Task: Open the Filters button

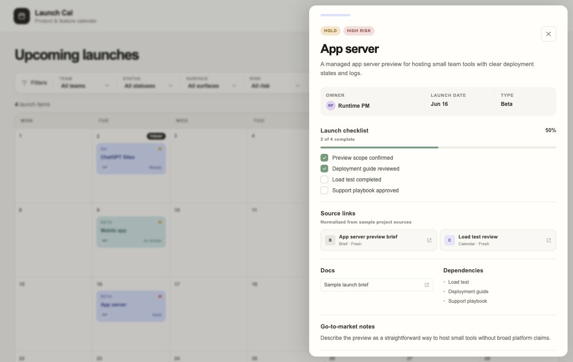Action: [34, 83]
